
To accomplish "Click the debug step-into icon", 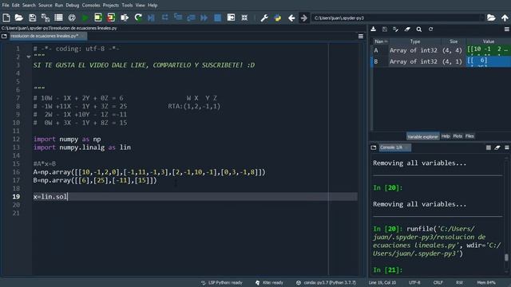I will (x=178, y=18).
